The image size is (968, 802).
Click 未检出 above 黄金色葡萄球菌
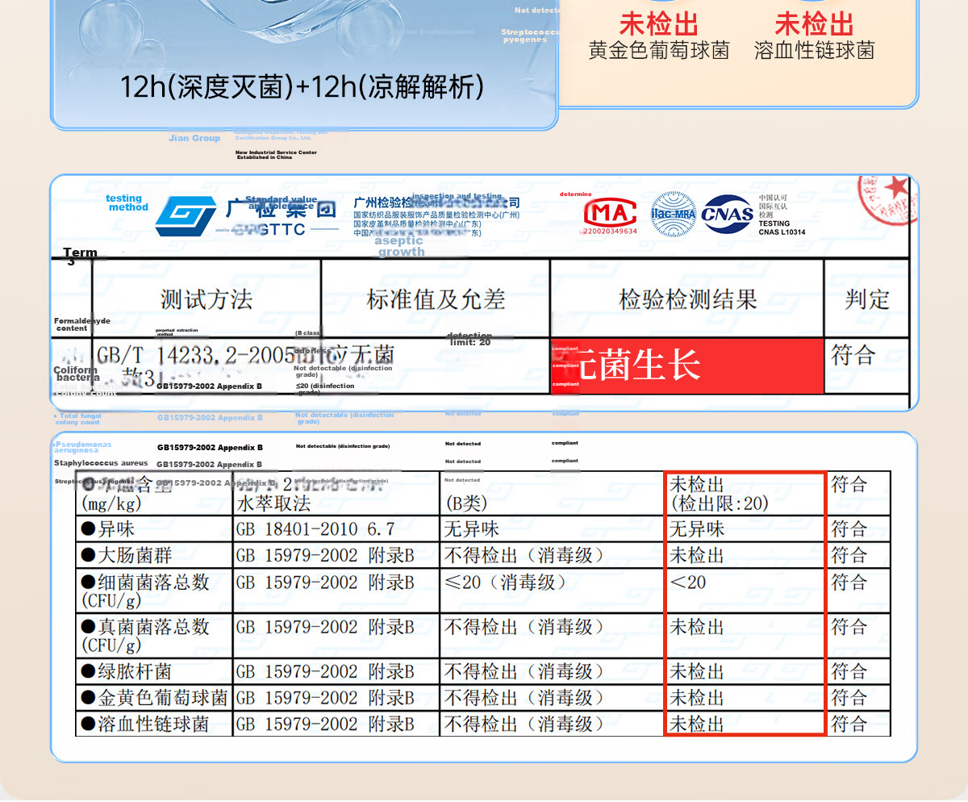click(x=659, y=23)
